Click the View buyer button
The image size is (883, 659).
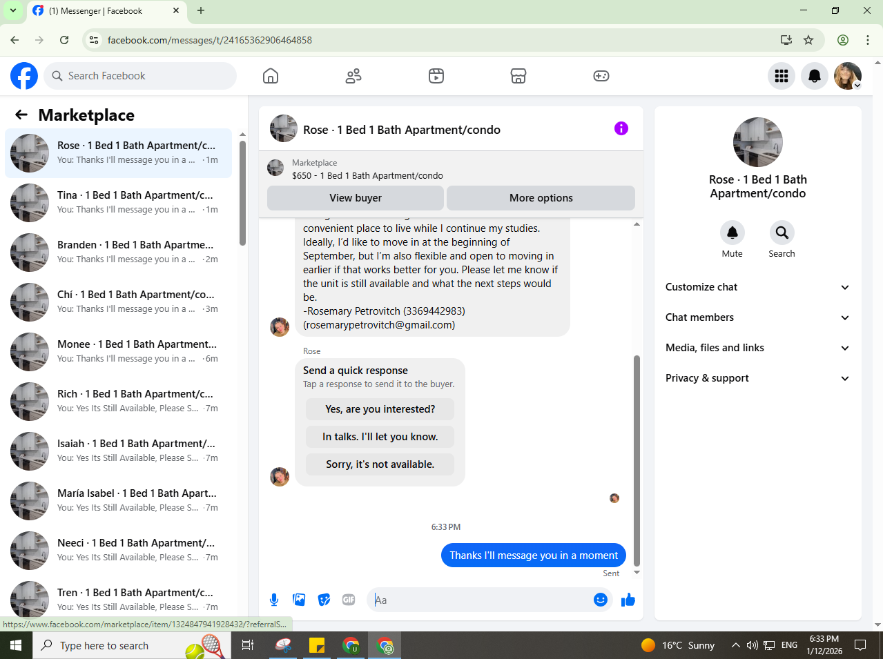point(356,198)
